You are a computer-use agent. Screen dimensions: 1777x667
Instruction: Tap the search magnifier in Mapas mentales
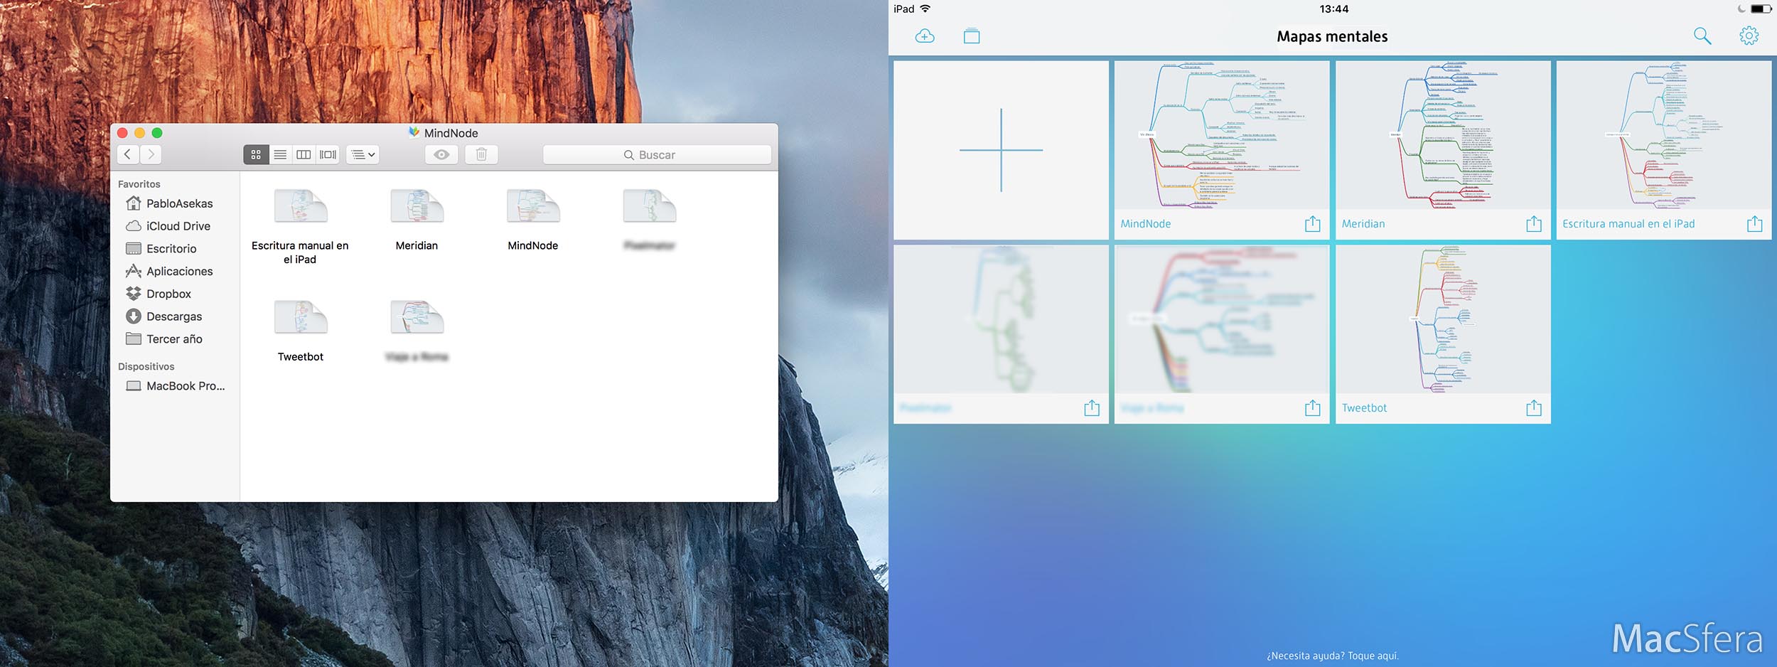(x=1702, y=36)
